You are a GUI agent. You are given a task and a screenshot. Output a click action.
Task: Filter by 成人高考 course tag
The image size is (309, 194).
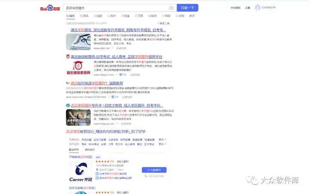(x=130, y=144)
